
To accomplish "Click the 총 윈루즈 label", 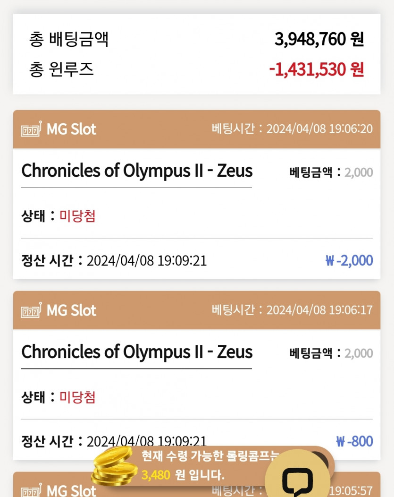I will click(61, 69).
